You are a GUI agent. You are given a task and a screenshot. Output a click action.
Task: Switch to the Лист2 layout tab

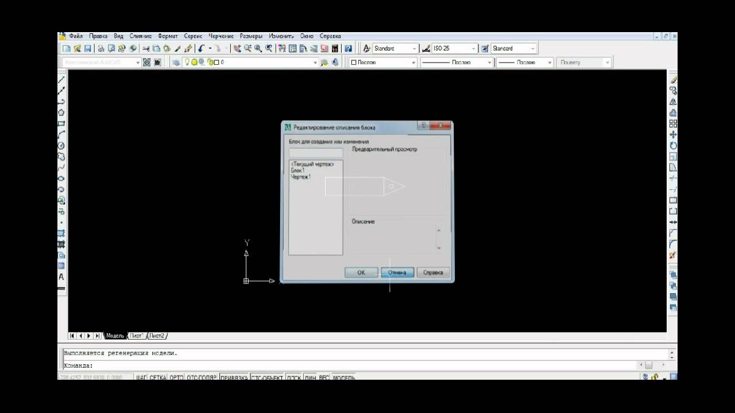point(157,336)
